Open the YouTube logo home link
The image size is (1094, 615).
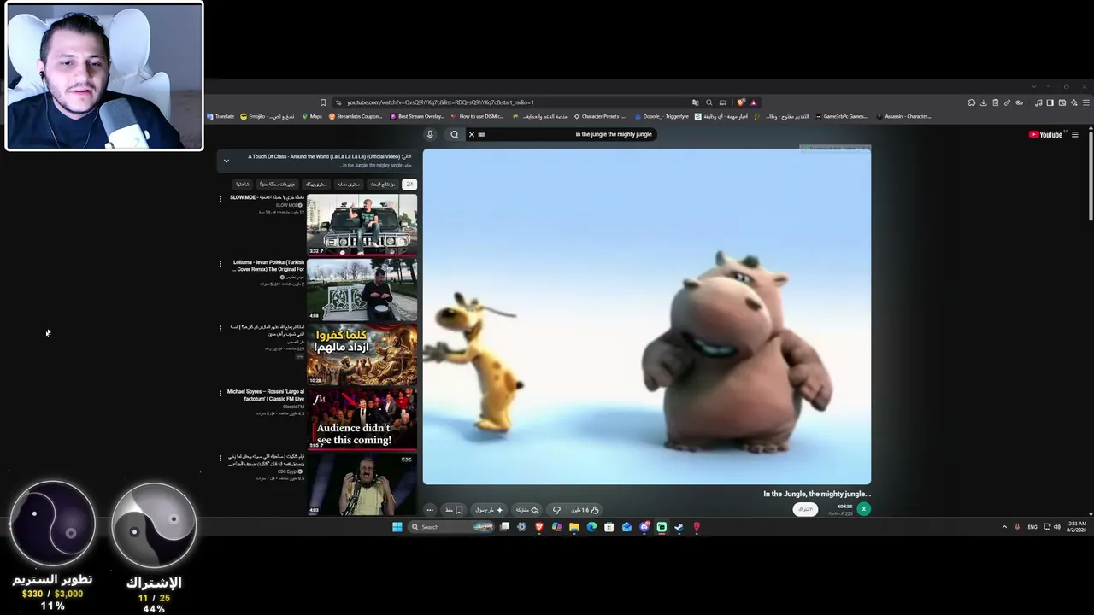tap(1045, 134)
